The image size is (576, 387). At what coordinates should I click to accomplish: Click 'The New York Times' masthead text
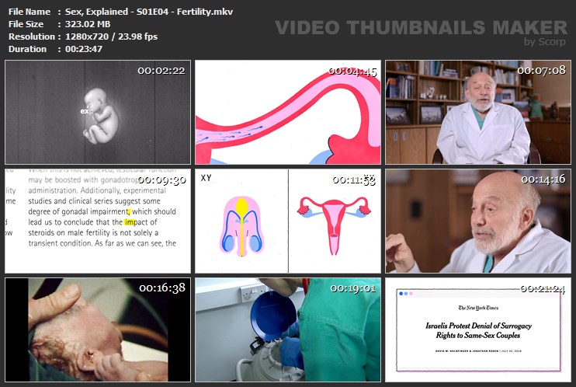tap(478, 308)
